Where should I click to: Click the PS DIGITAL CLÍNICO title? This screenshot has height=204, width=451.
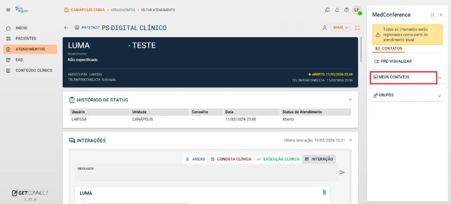click(x=134, y=28)
